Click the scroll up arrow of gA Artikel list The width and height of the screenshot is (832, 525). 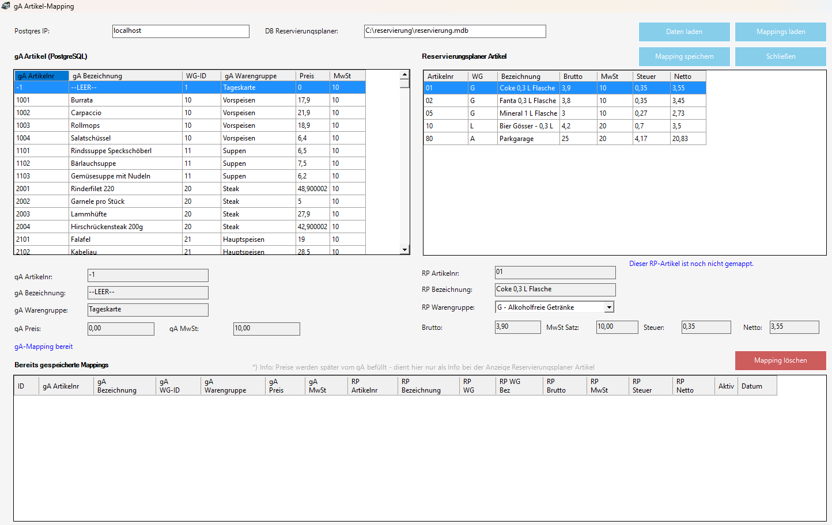(404, 74)
